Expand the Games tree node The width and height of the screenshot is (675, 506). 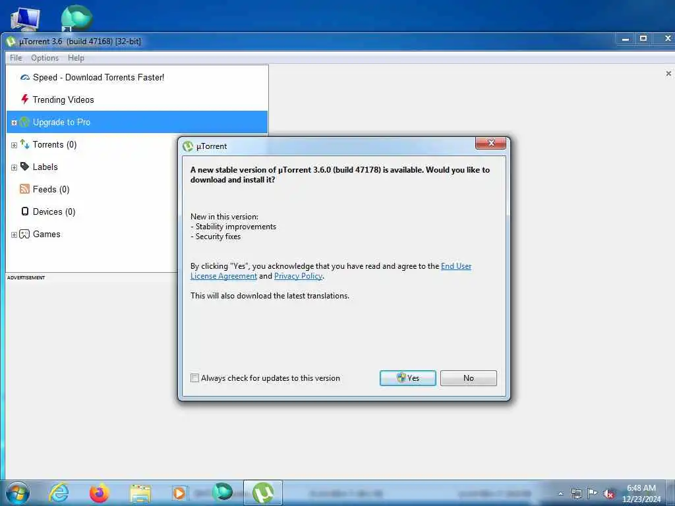coord(14,235)
